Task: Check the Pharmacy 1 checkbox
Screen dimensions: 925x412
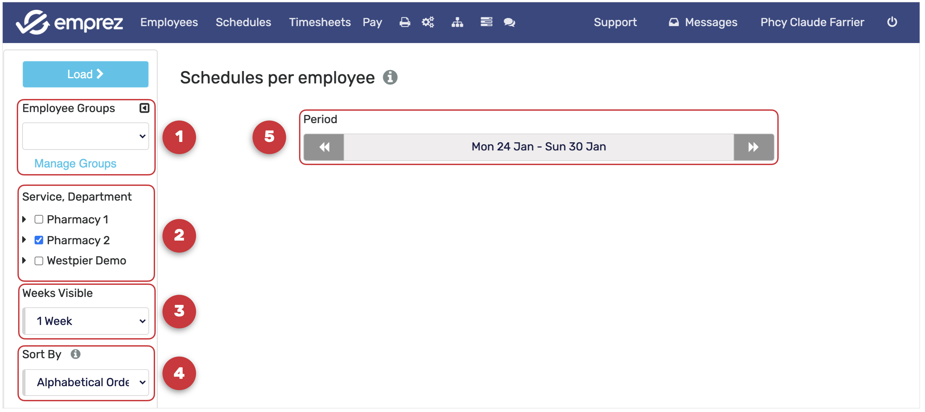Action: tap(39, 219)
